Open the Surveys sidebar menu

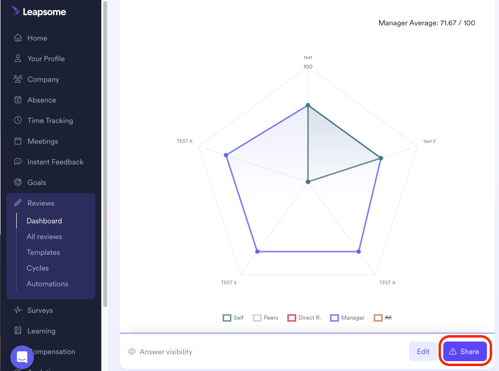(40, 310)
